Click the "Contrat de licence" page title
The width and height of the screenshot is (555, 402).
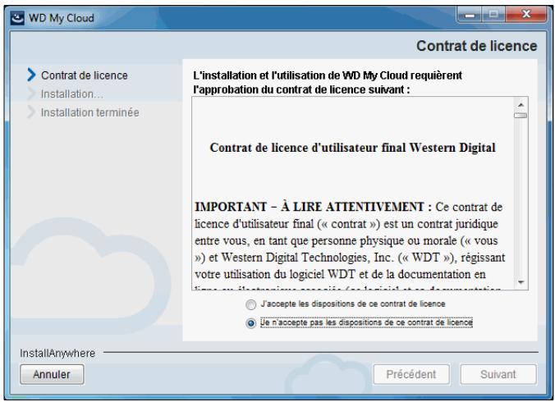click(476, 46)
